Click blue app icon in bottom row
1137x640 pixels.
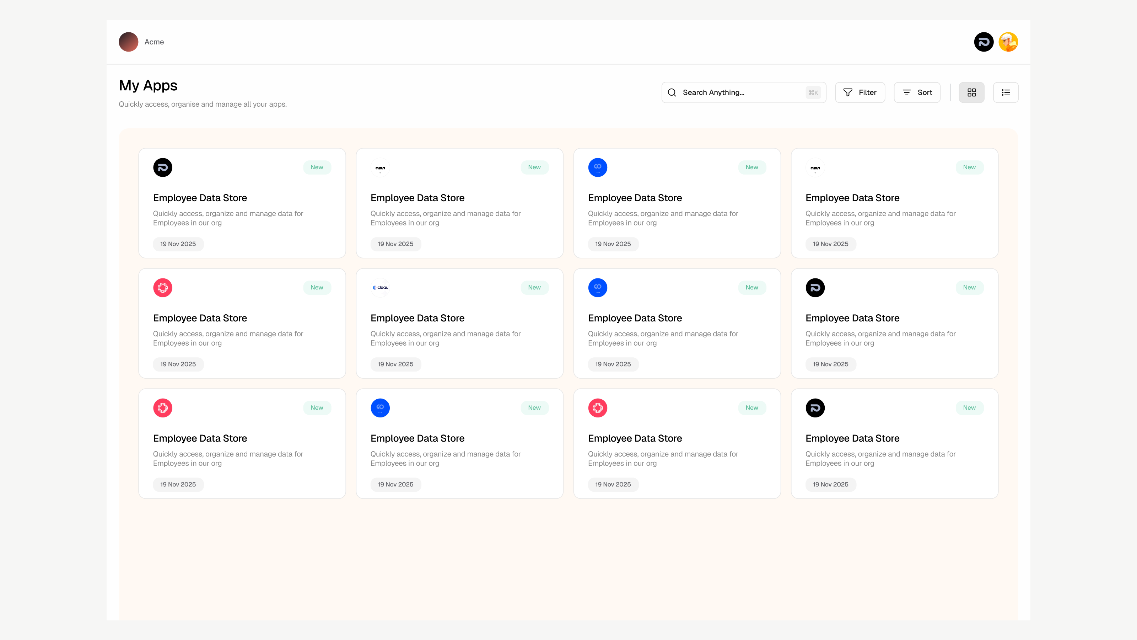[380, 408]
